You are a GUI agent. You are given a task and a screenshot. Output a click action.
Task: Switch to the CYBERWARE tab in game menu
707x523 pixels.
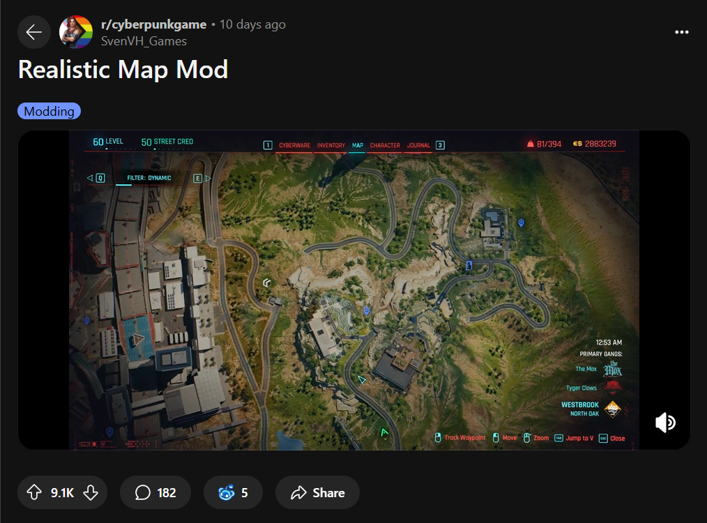click(294, 145)
